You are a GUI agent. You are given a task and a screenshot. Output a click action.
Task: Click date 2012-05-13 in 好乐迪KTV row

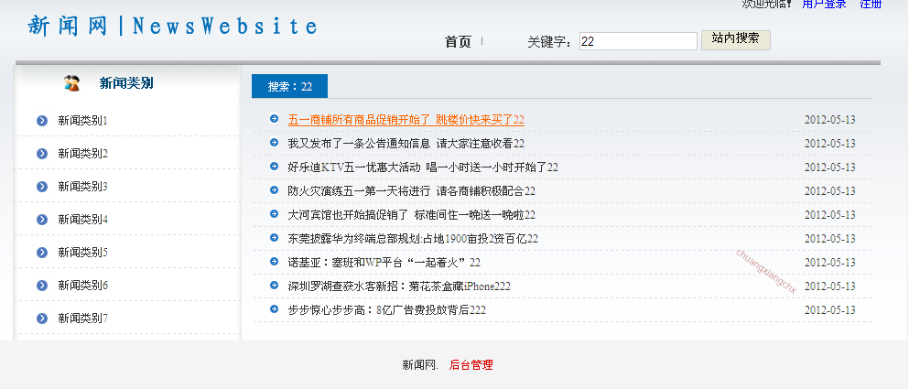829,167
